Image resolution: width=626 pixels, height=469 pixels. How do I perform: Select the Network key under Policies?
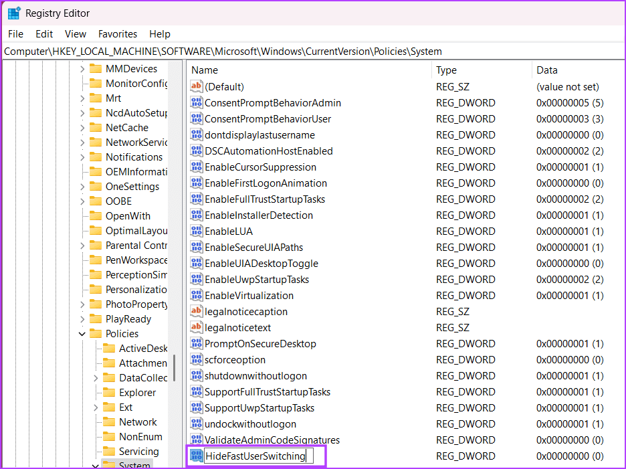138,422
